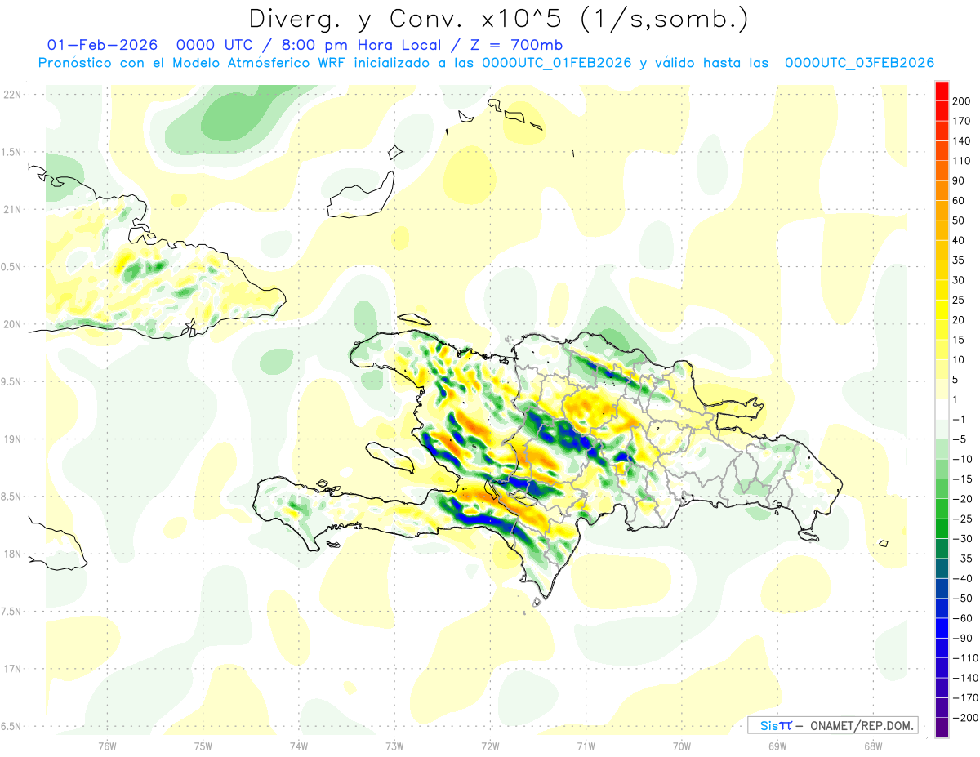Click the color bar value '-90'

(x=964, y=639)
